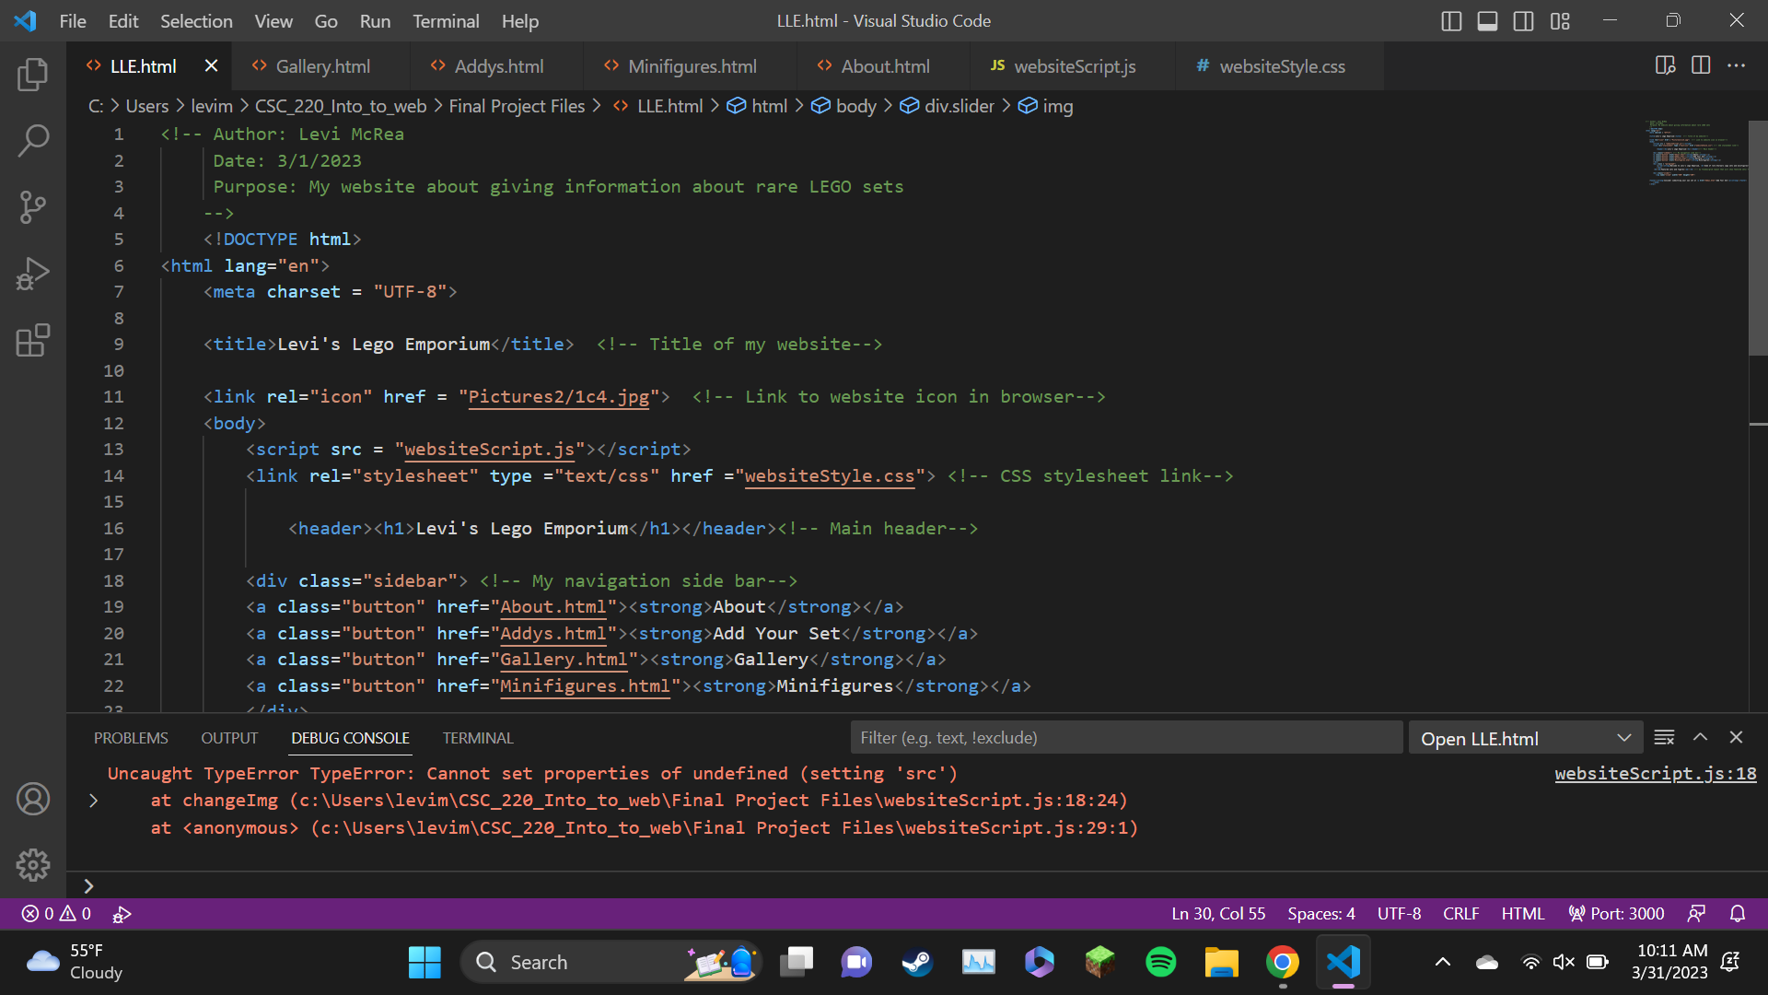This screenshot has width=1768, height=995.
Task: Follow the websiteScript.js:18 link
Action: [x=1655, y=774]
